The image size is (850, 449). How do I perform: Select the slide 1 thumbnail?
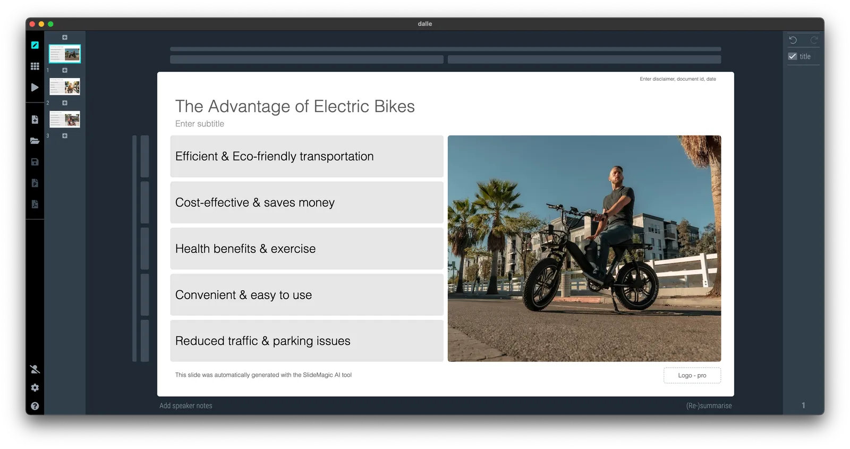[x=65, y=54]
